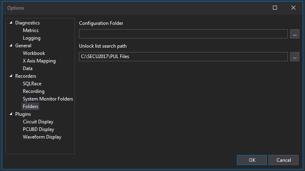Viewport: 305px width, 171px height.
Task: Browse for the Unlock list search path
Action: point(295,57)
